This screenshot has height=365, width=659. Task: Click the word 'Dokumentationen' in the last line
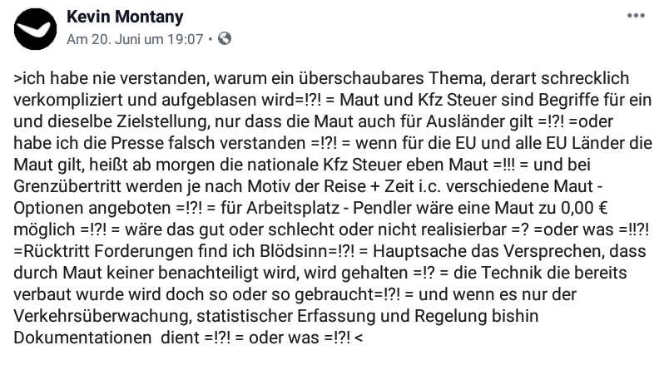(82, 338)
